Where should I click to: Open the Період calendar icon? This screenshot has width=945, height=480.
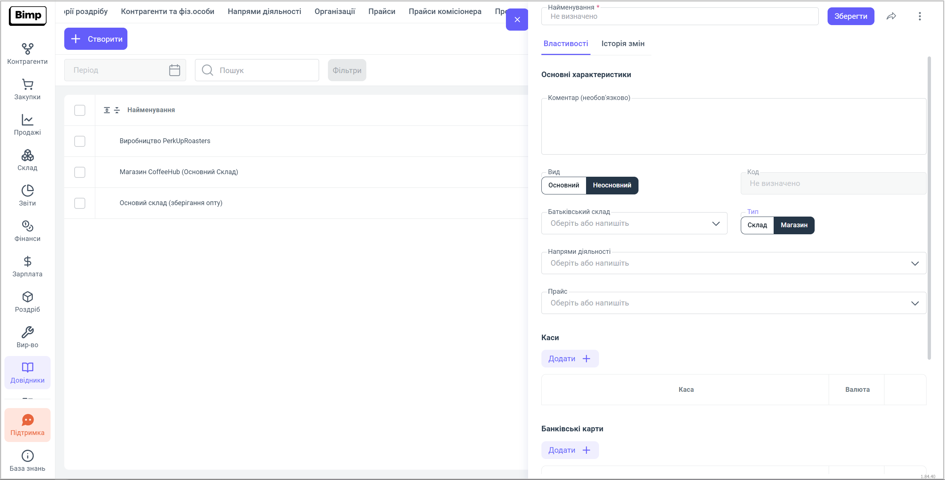(174, 70)
